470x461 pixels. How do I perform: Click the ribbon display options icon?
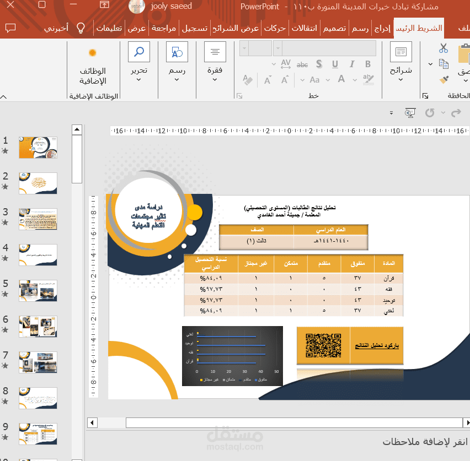104,5
